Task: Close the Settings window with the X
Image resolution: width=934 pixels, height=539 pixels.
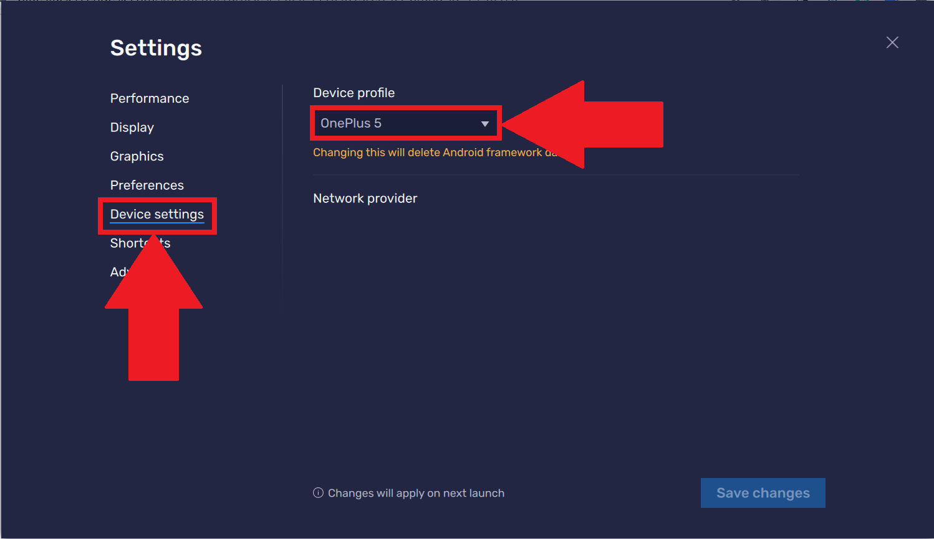Action: [x=892, y=42]
